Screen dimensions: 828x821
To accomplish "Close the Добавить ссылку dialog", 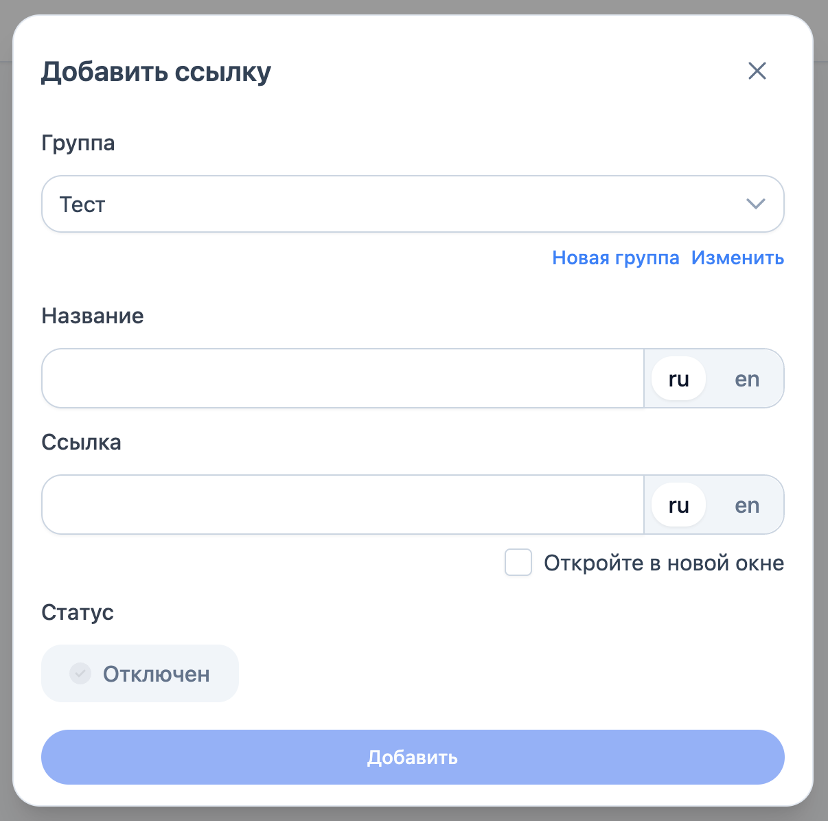I will 757,71.
